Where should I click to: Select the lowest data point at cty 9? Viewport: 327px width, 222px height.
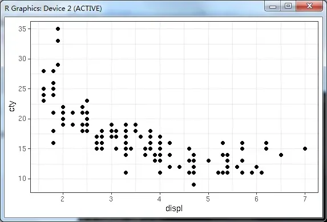[x=193, y=185]
